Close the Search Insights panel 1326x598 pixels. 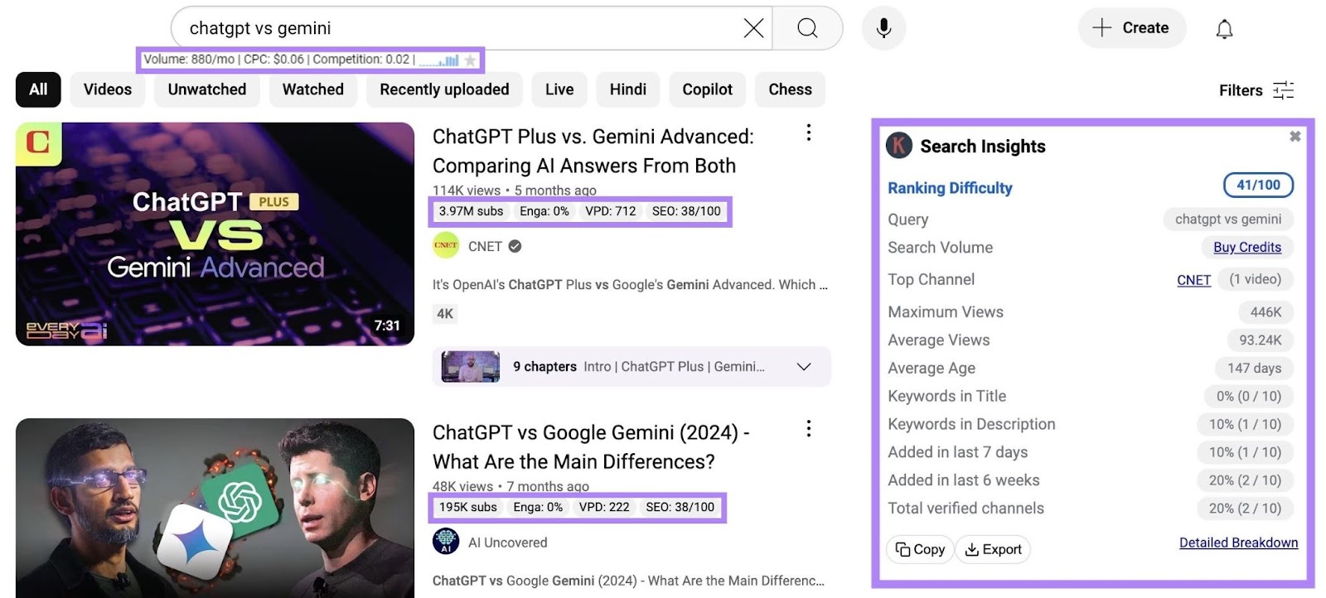pyautogui.click(x=1295, y=137)
